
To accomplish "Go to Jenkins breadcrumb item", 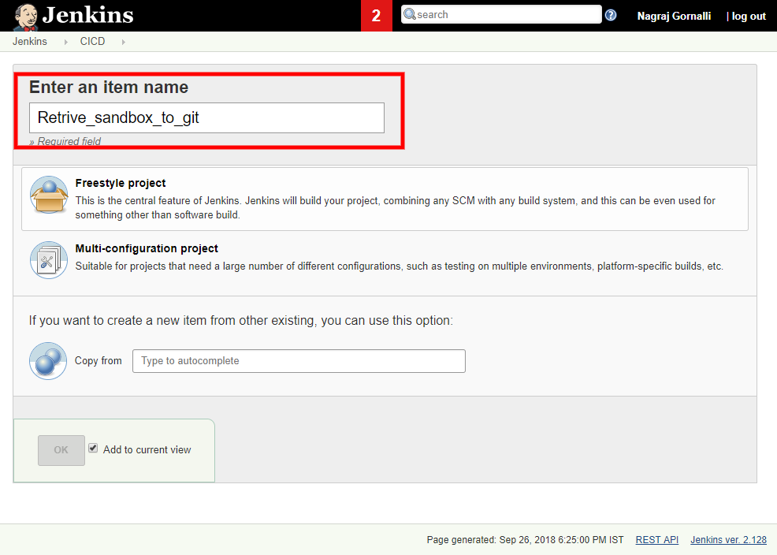I will (30, 42).
